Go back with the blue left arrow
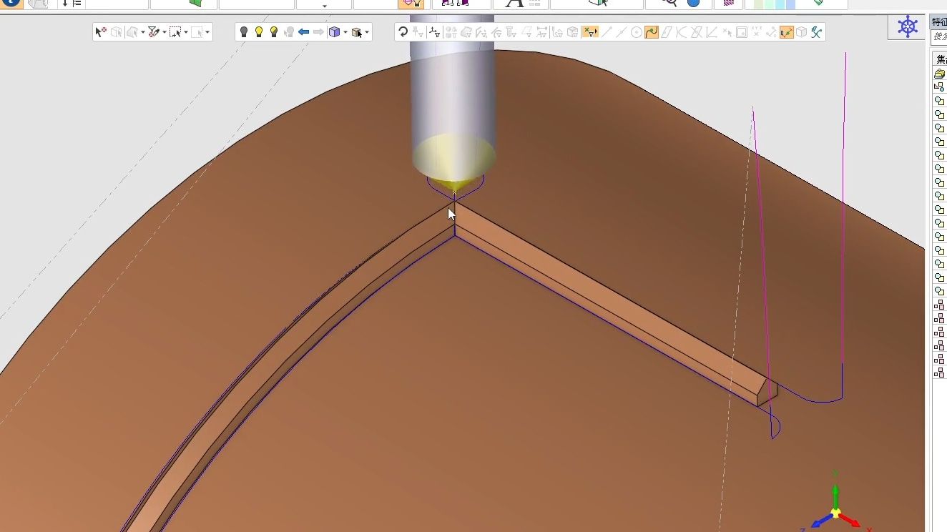 click(x=303, y=32)
